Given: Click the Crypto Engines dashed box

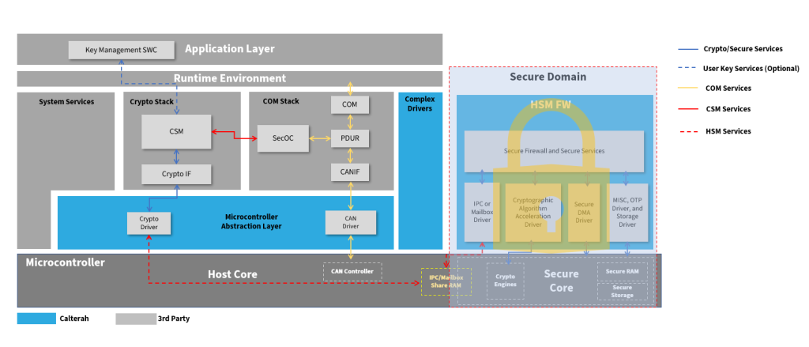Looking at the screenshot, I should pos(505,281).
